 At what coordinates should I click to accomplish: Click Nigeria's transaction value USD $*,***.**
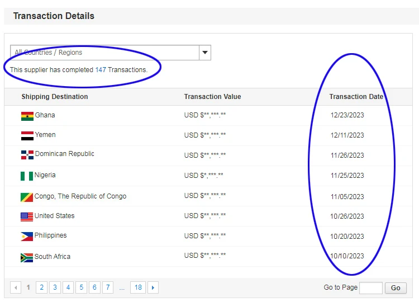203,176
